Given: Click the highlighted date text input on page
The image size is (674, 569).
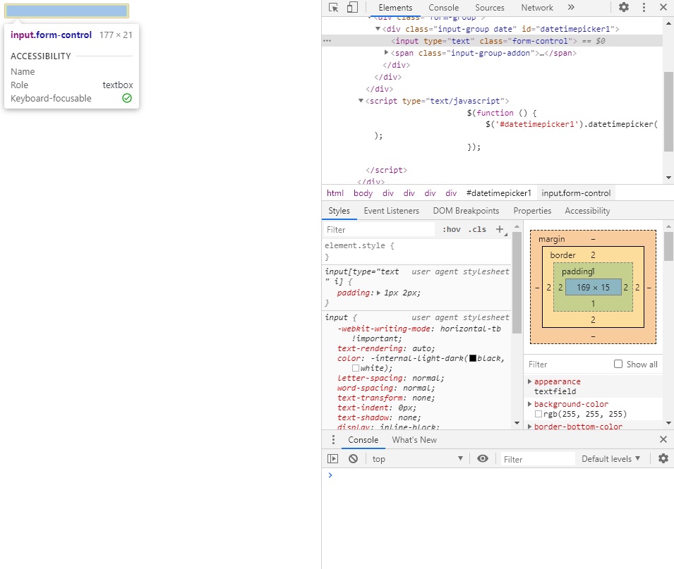Looking at the screenshot, I should tap(66, 11).
